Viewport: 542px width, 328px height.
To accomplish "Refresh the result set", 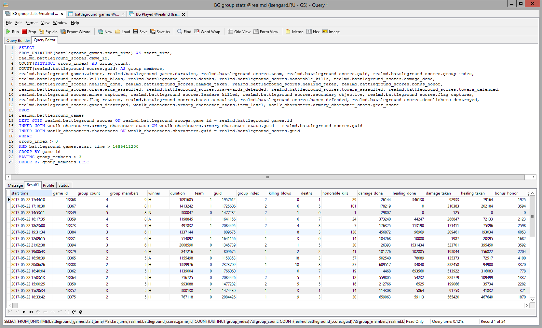I will pyautogui.click(x=74, y=312).
